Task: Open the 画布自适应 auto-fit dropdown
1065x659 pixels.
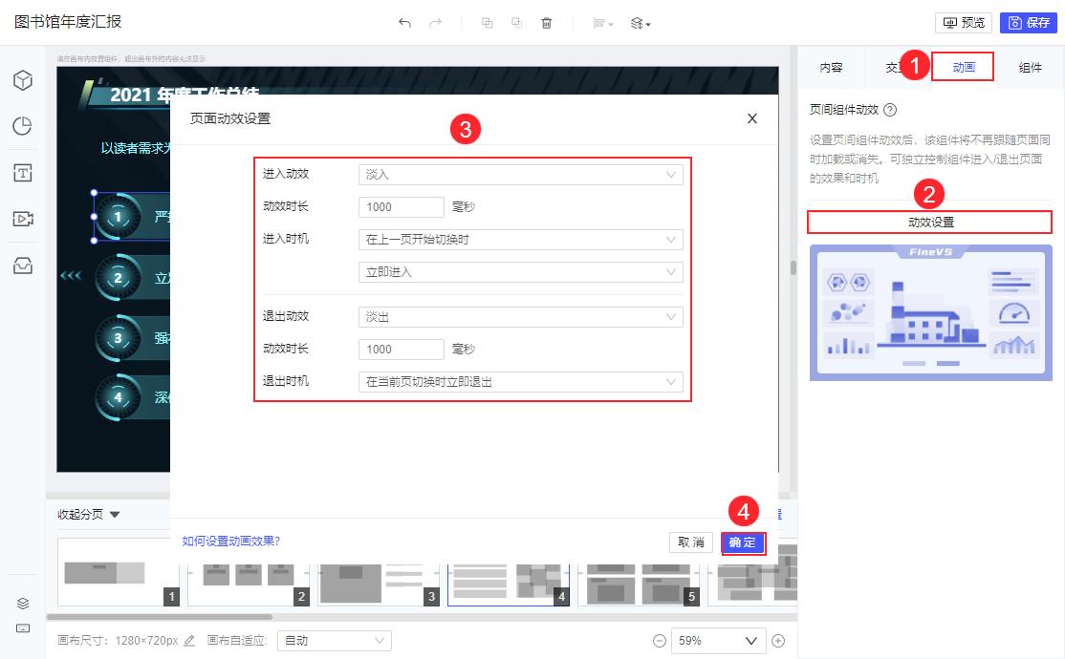Action: [333, 641]
